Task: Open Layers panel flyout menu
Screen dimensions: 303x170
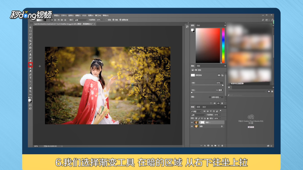Action: coord(225,107)
